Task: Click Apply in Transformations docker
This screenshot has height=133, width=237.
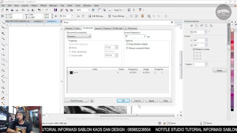Action: click(220, 71)
